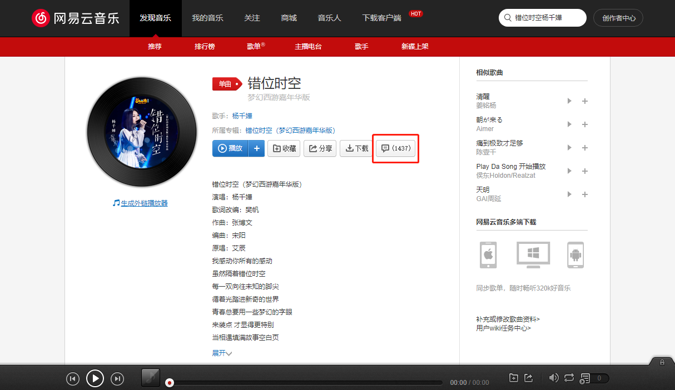The width and height of the screenshot is (675, 390).
Task: Toggle the loop playback mode icon
Action: (569, 378)
